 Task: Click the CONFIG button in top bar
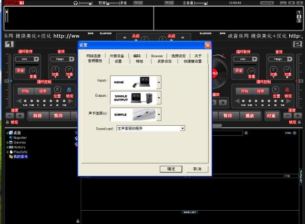point(266,3)
